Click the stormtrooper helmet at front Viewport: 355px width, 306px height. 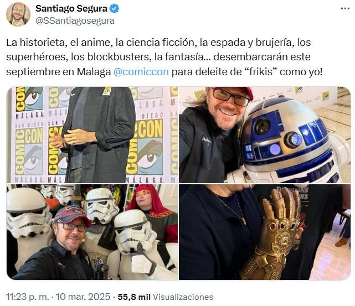click(x=133, y=232)
